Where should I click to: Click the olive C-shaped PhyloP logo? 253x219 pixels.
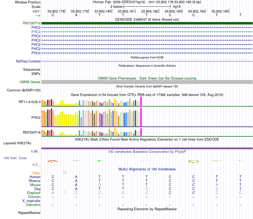(x=193, y=161)
